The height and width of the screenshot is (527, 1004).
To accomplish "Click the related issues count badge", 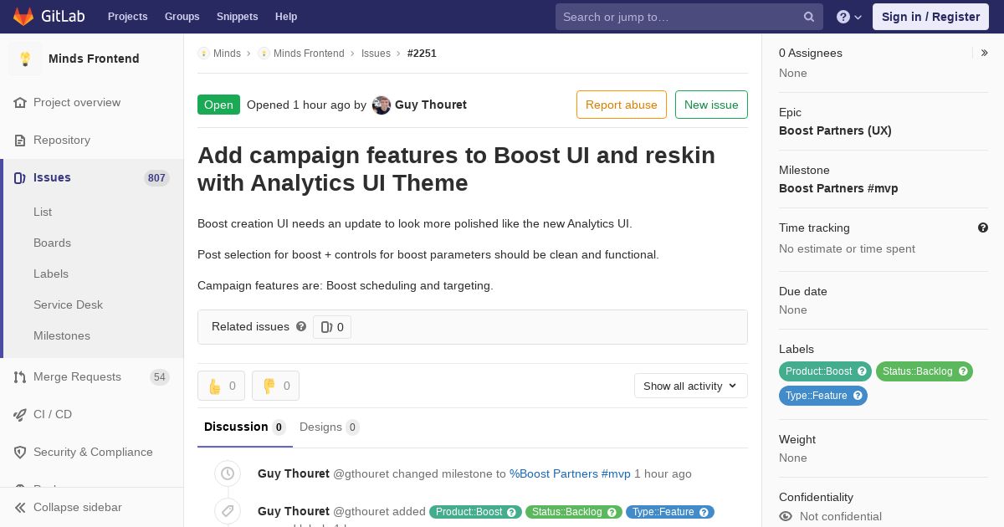I will pos(332,327).
